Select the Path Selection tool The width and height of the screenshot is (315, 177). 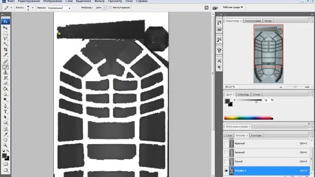click(x=5, y=117)
